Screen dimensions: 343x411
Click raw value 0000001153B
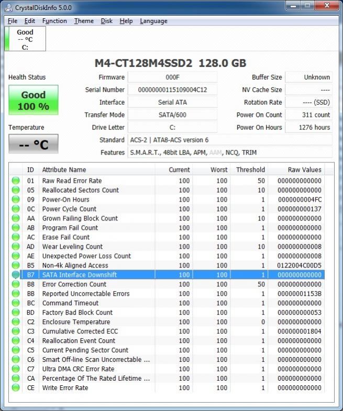click(300, 294)
